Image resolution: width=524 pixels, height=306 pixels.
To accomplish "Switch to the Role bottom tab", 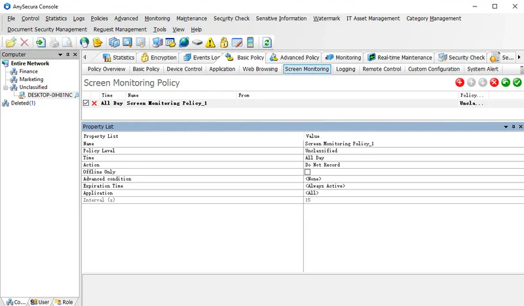I will (x=64, y=302).
